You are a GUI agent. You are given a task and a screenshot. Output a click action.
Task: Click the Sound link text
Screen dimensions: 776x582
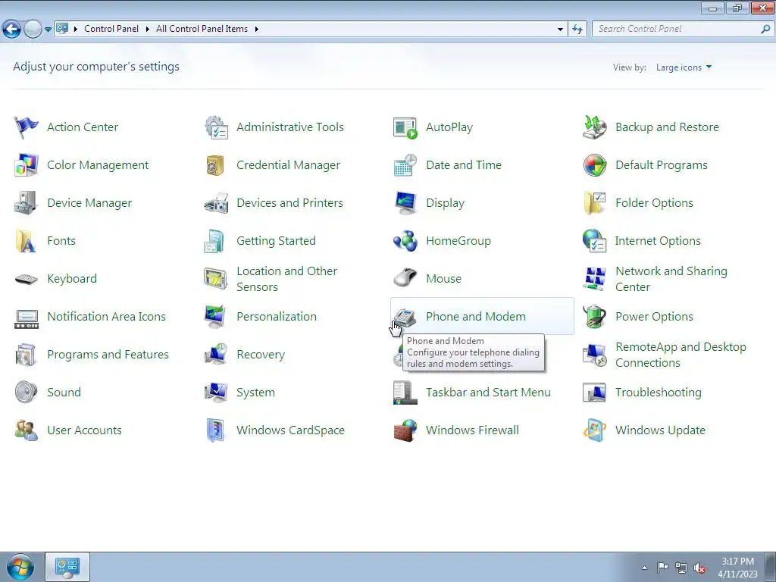coord(64,392)
